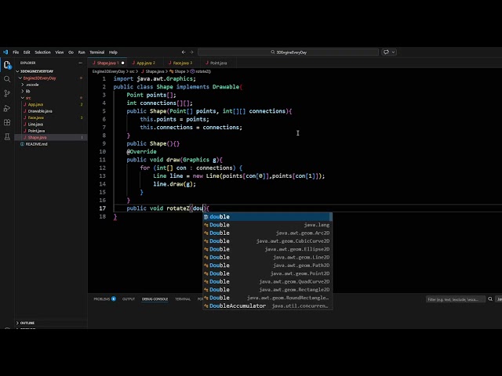Choose the lowercase double keyword suggestion

pyautogui.click(x=267, y=217)
